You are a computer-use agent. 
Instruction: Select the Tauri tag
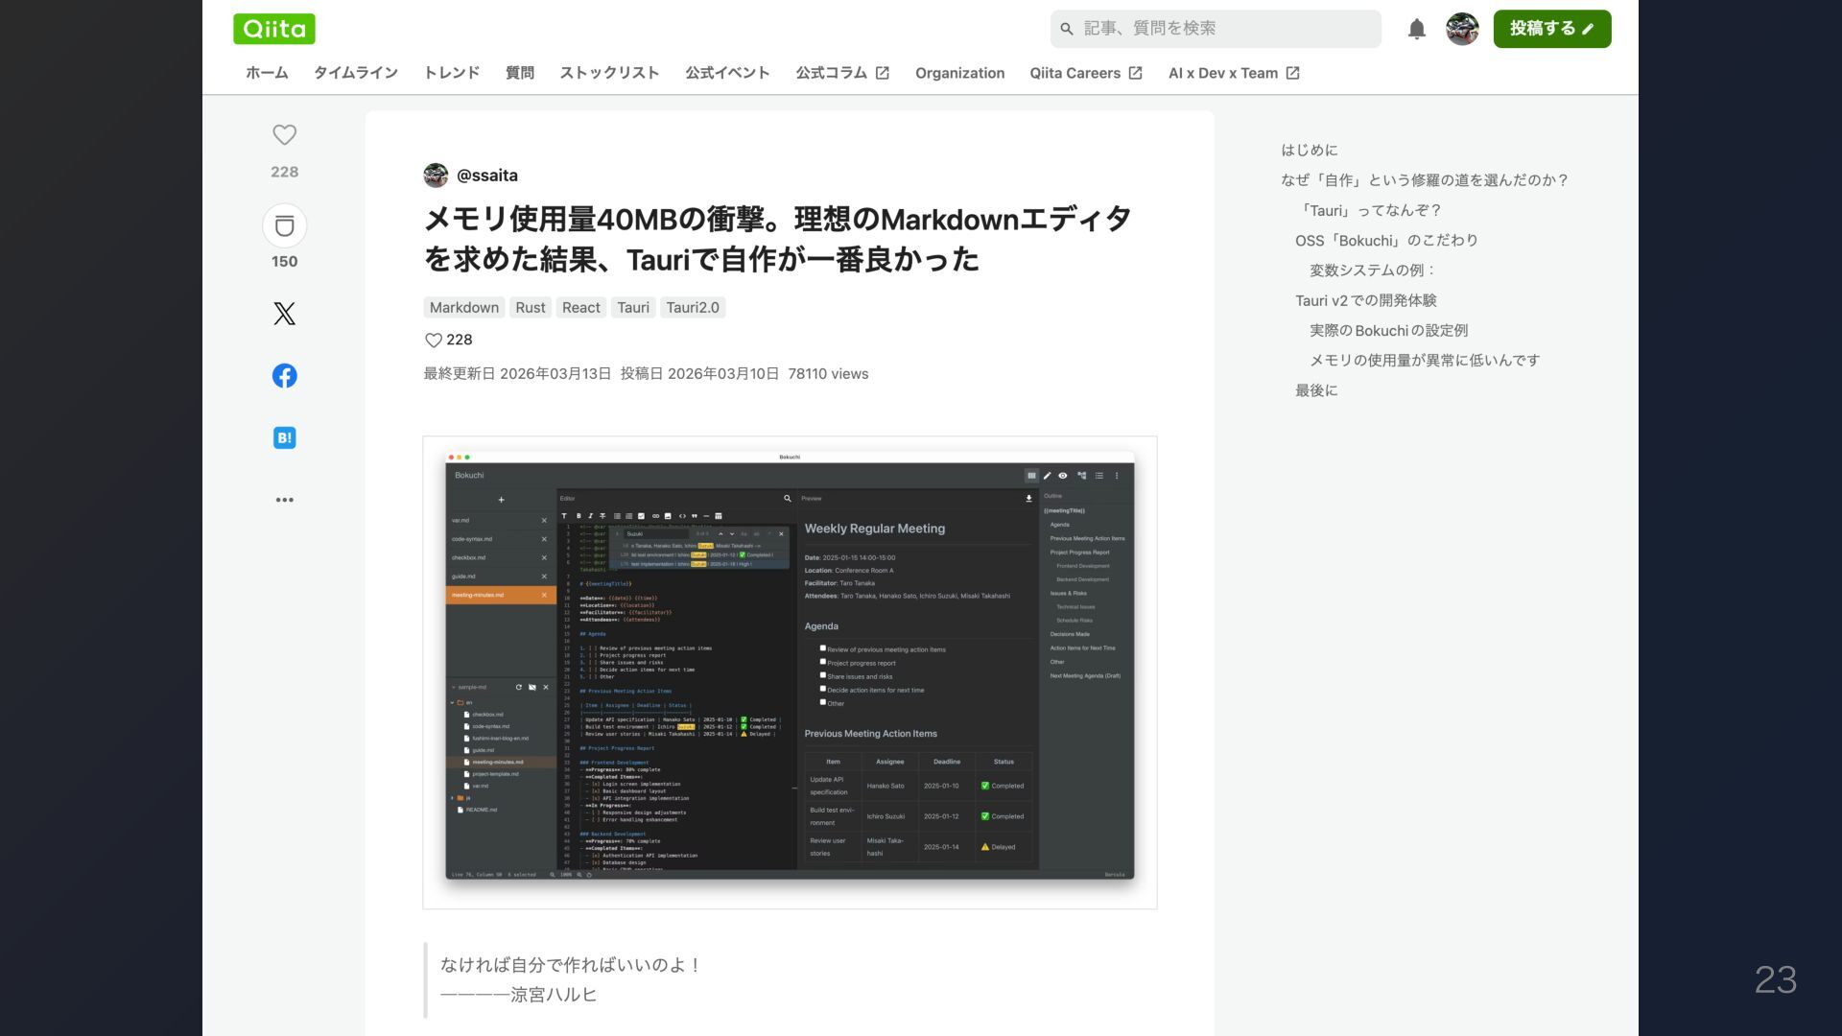(633, 308)
